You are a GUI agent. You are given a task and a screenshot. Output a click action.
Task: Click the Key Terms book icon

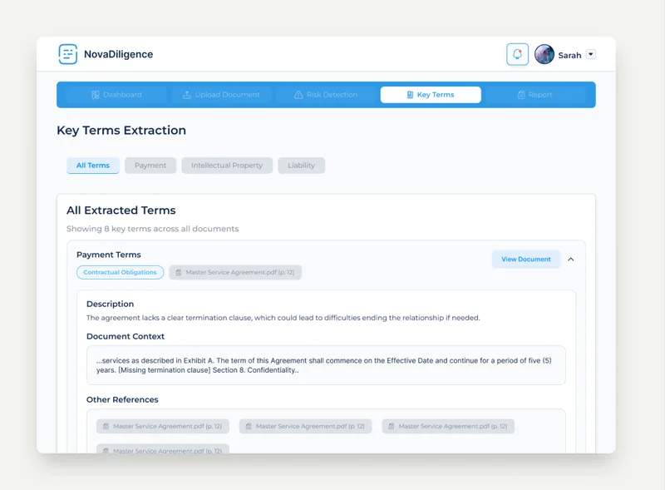coord(410,95)
